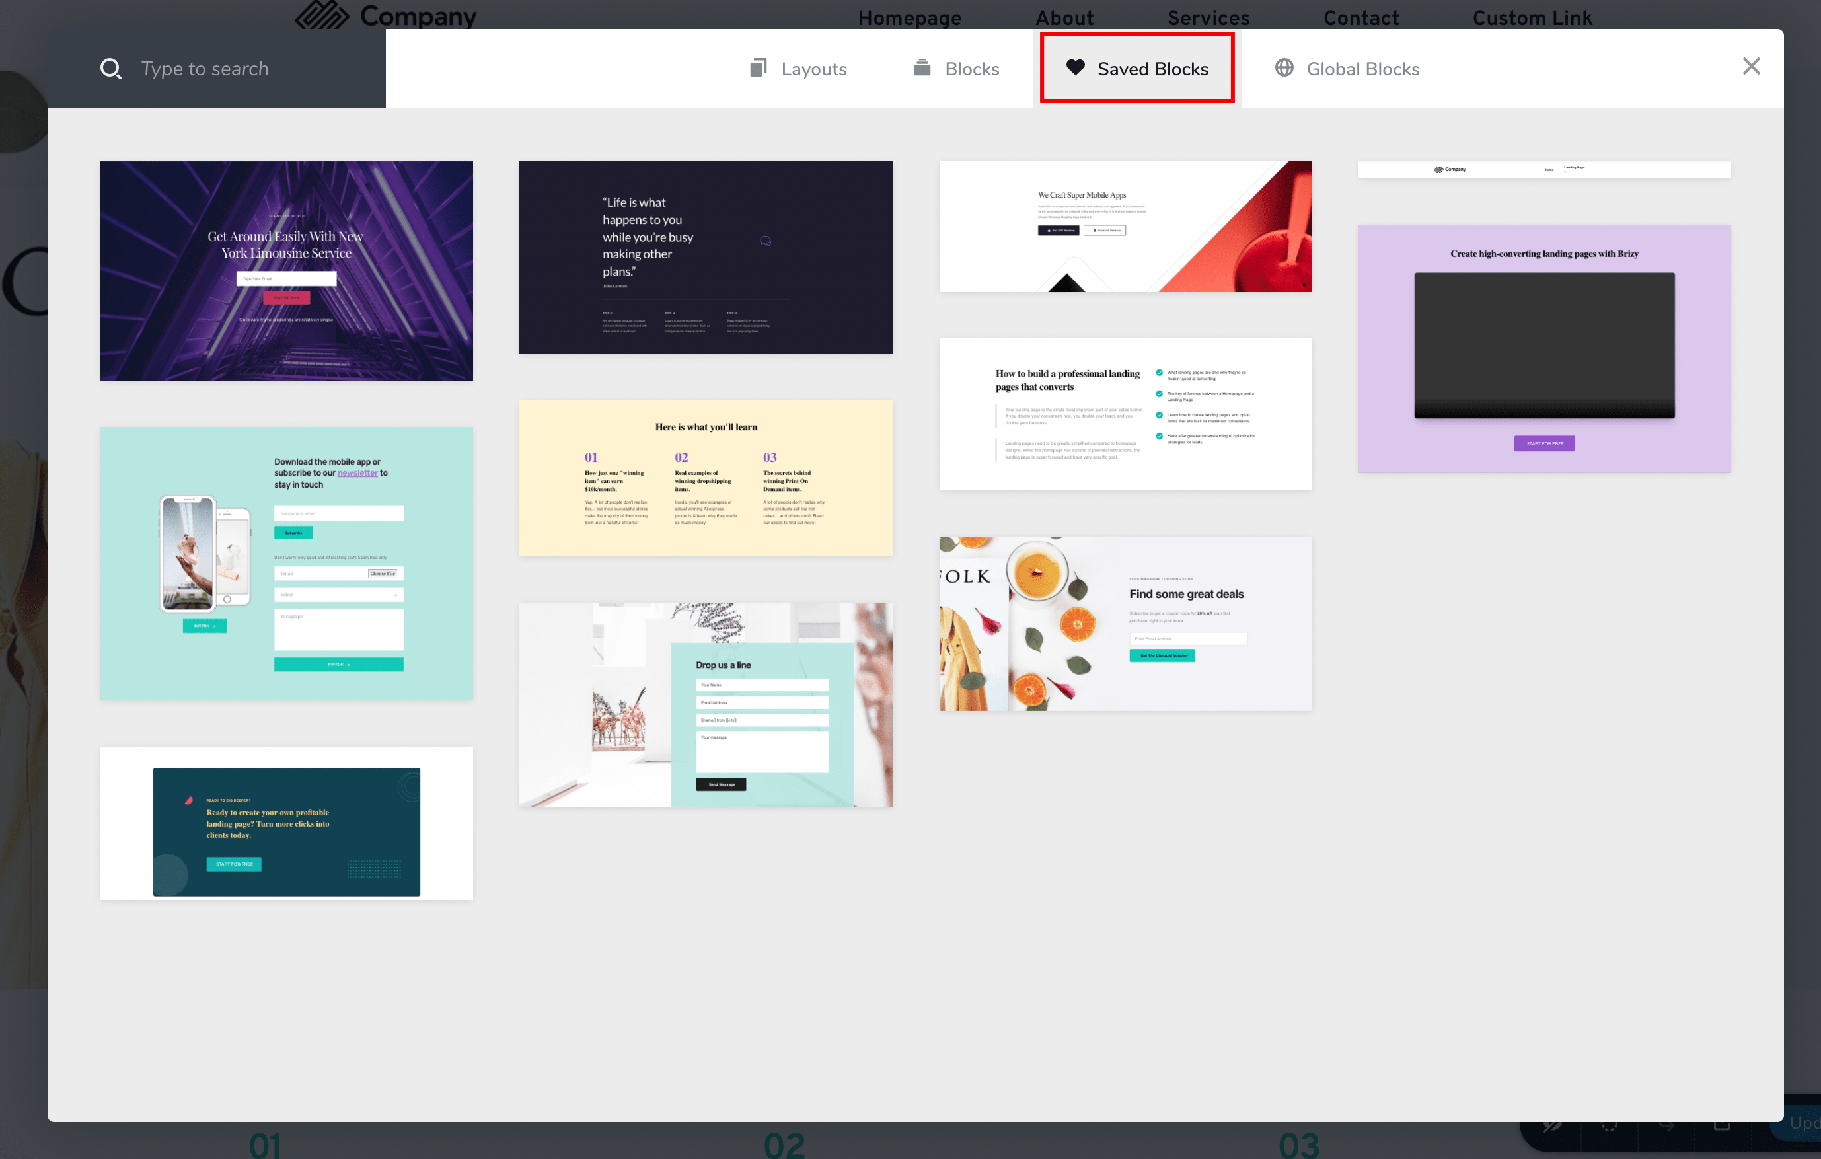This screenshot has width=1821, height=1159.
Task: Select the 'Drop us a line' contact block
Action: (706, 706)
